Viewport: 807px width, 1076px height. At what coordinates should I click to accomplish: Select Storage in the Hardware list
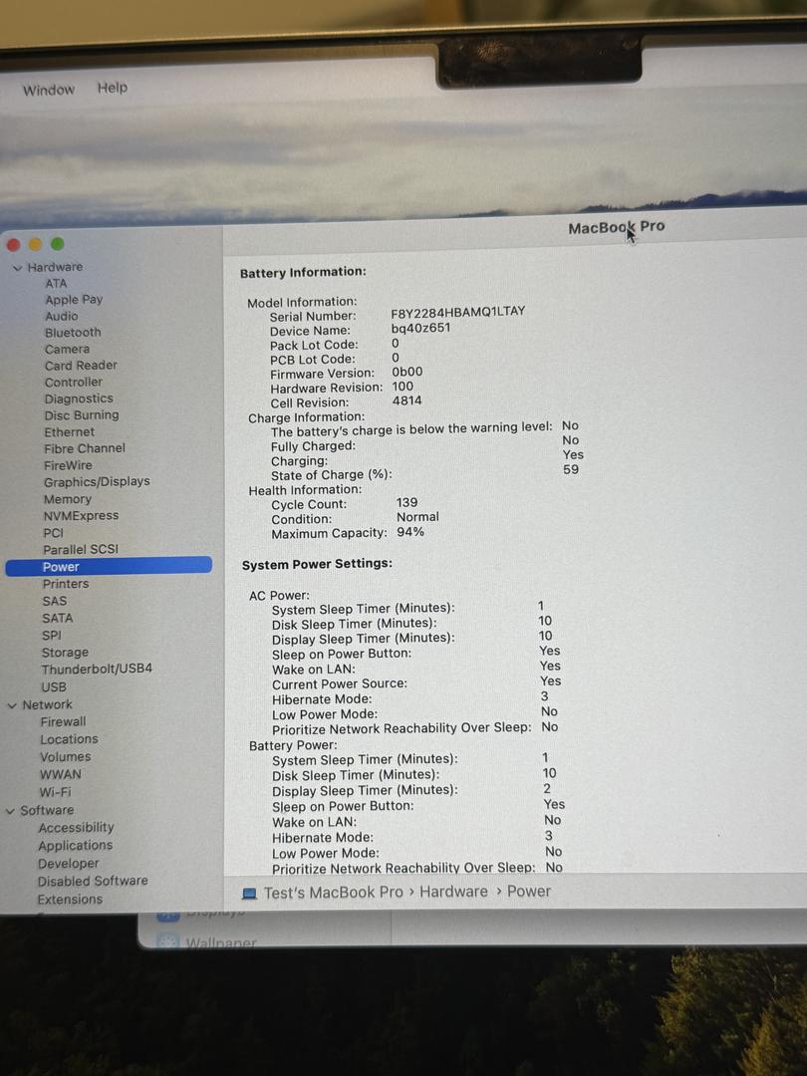65,653
